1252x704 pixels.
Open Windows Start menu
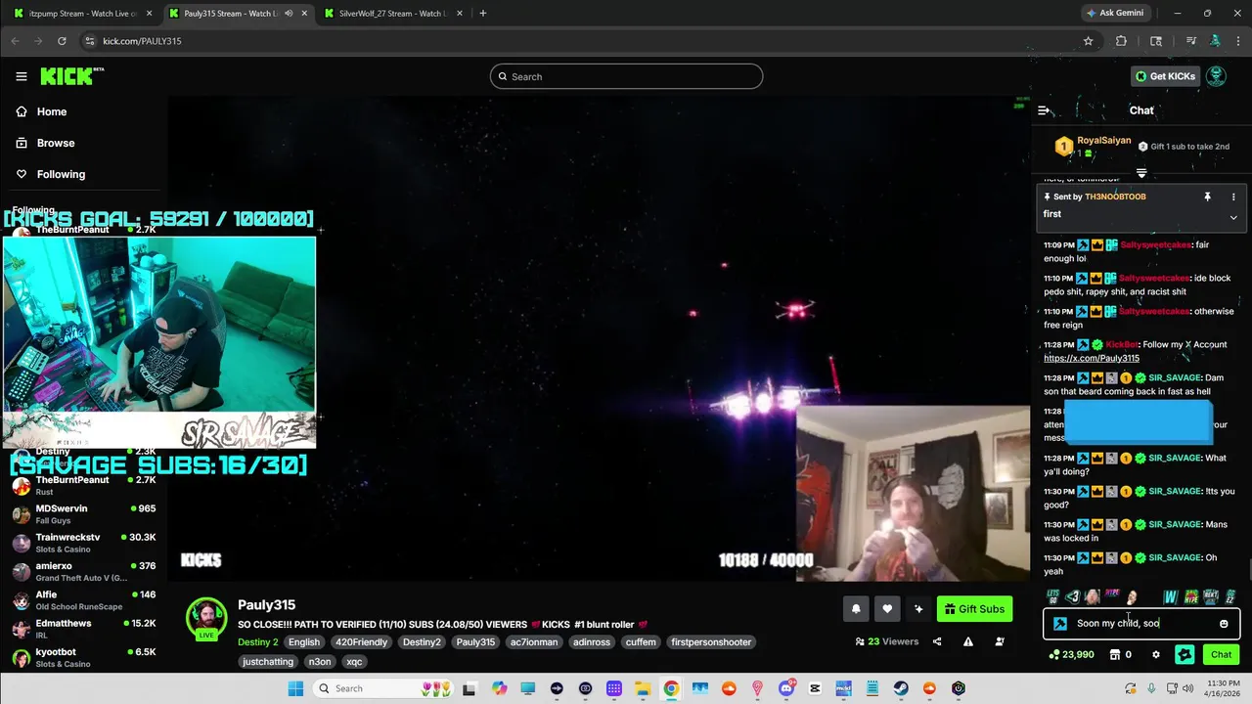295,688
